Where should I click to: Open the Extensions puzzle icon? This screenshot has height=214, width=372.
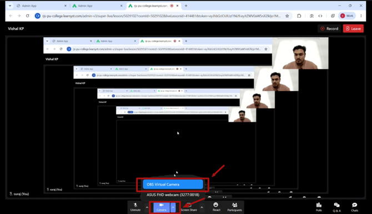[x=299, y=16]
